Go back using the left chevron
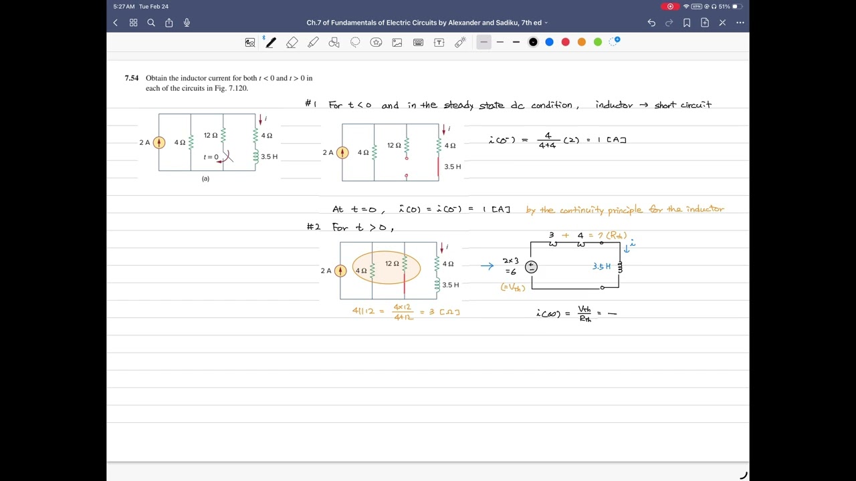The width and height of the screenshot is (856, 481). (x=115, y=23)
